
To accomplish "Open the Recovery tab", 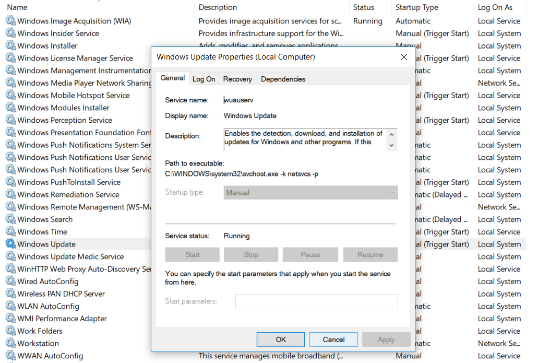I will (237, 79).
